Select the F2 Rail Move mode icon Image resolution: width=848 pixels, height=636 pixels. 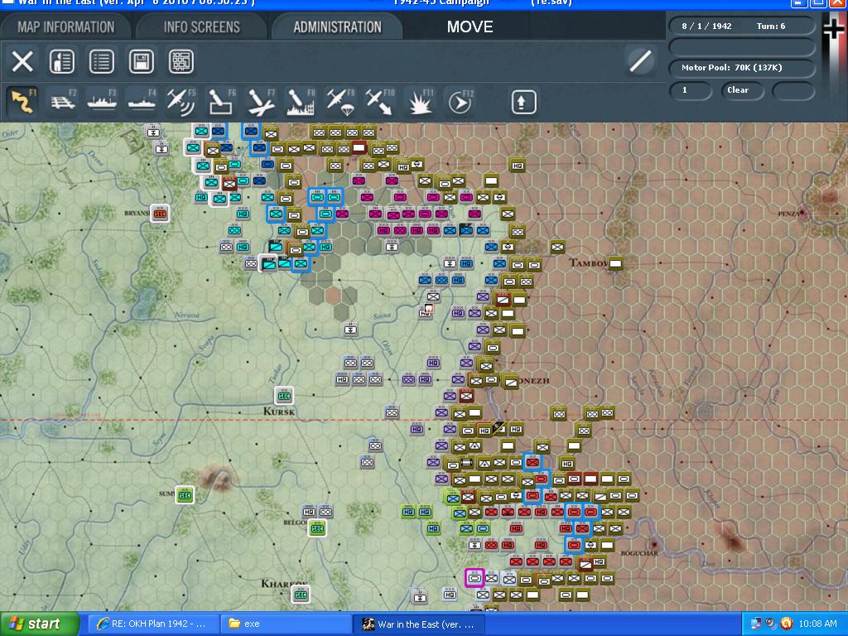(63, 102)
